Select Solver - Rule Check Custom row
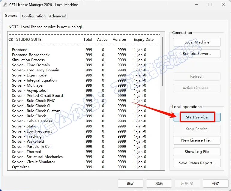This screenshot has height=191, width=231. pyautogui.click(x=79, y=111)
